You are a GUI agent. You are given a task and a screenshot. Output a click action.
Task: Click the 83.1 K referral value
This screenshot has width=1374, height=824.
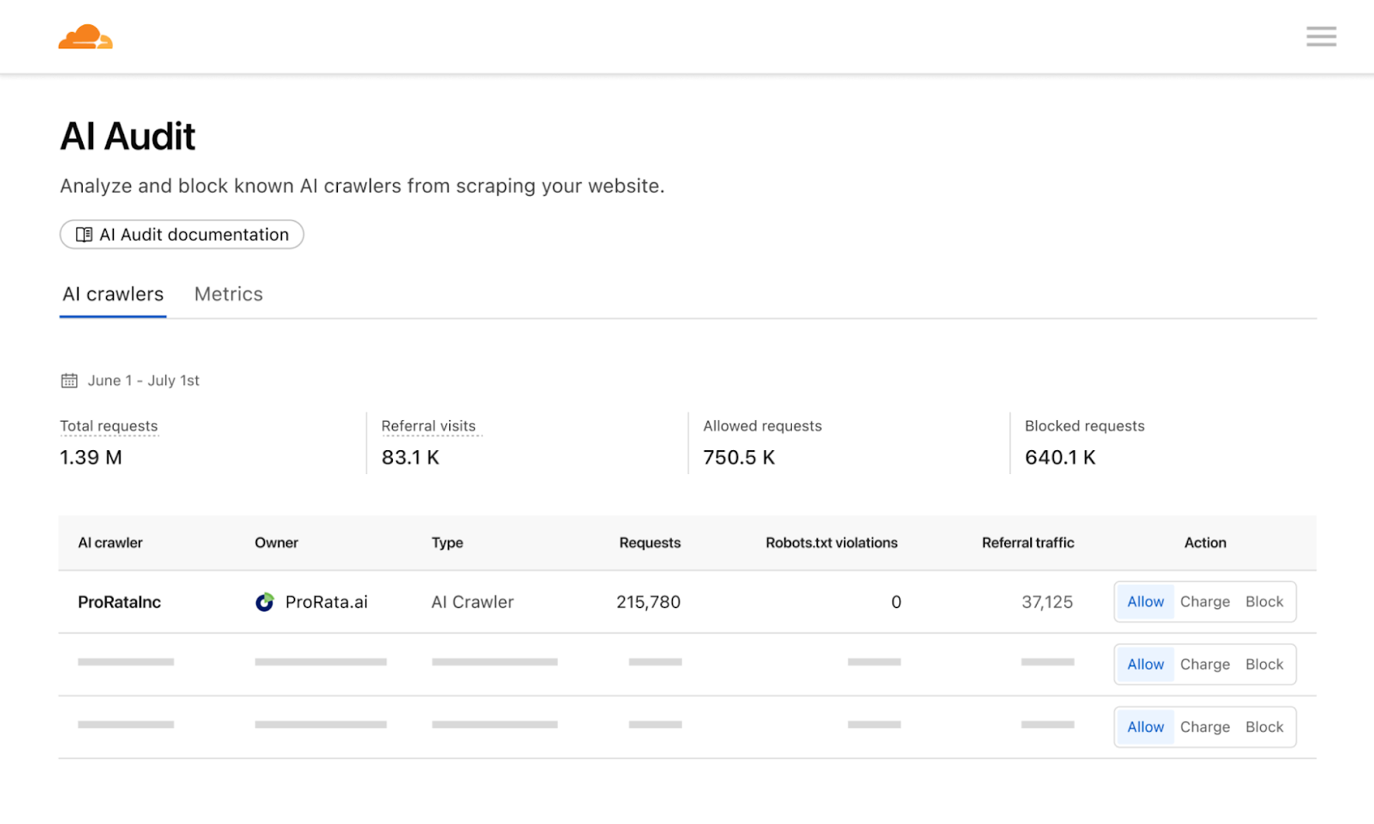click(x=410, y=457)
